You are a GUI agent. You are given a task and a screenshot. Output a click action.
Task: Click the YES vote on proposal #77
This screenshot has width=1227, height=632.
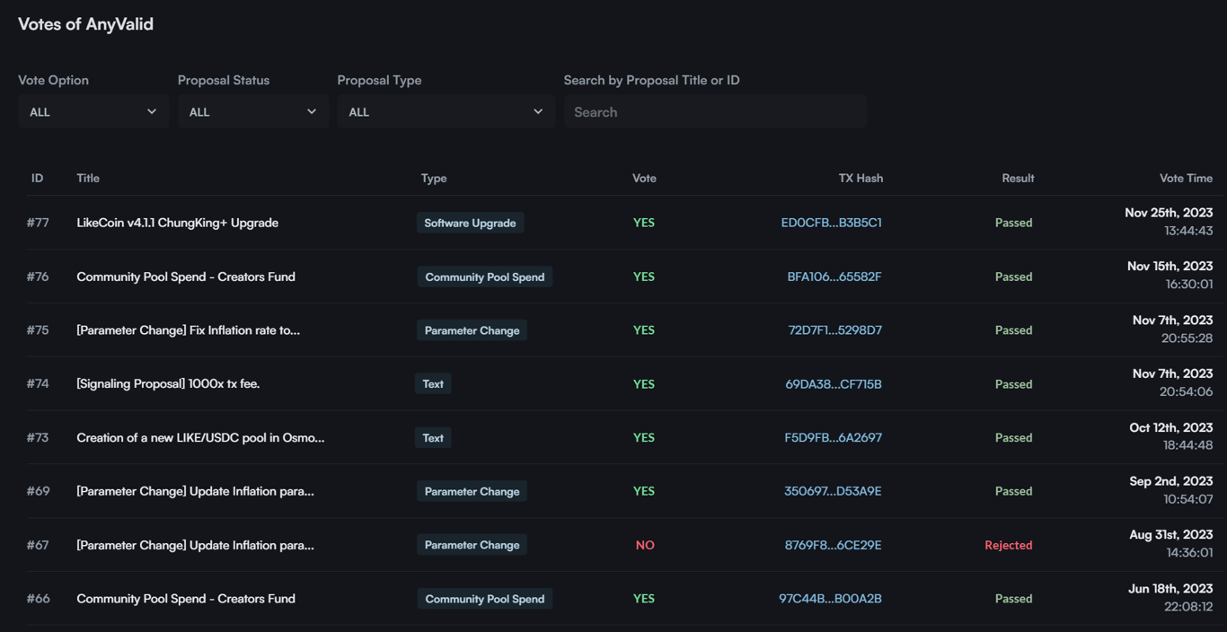tap(644, 223)
